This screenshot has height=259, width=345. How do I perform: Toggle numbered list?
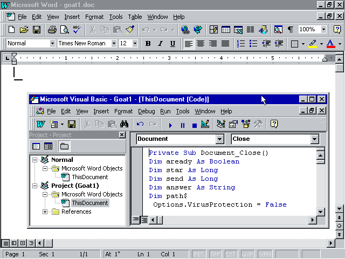(x=241, y=44)
